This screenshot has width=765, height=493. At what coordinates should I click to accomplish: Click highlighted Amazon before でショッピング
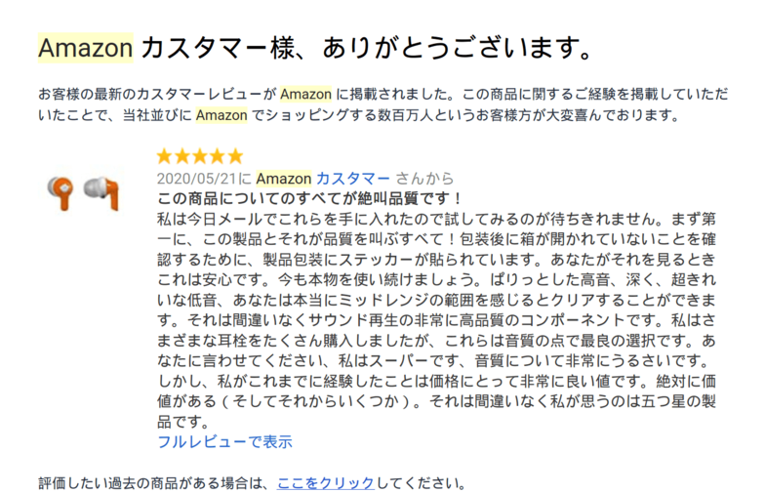pos(221,115)
